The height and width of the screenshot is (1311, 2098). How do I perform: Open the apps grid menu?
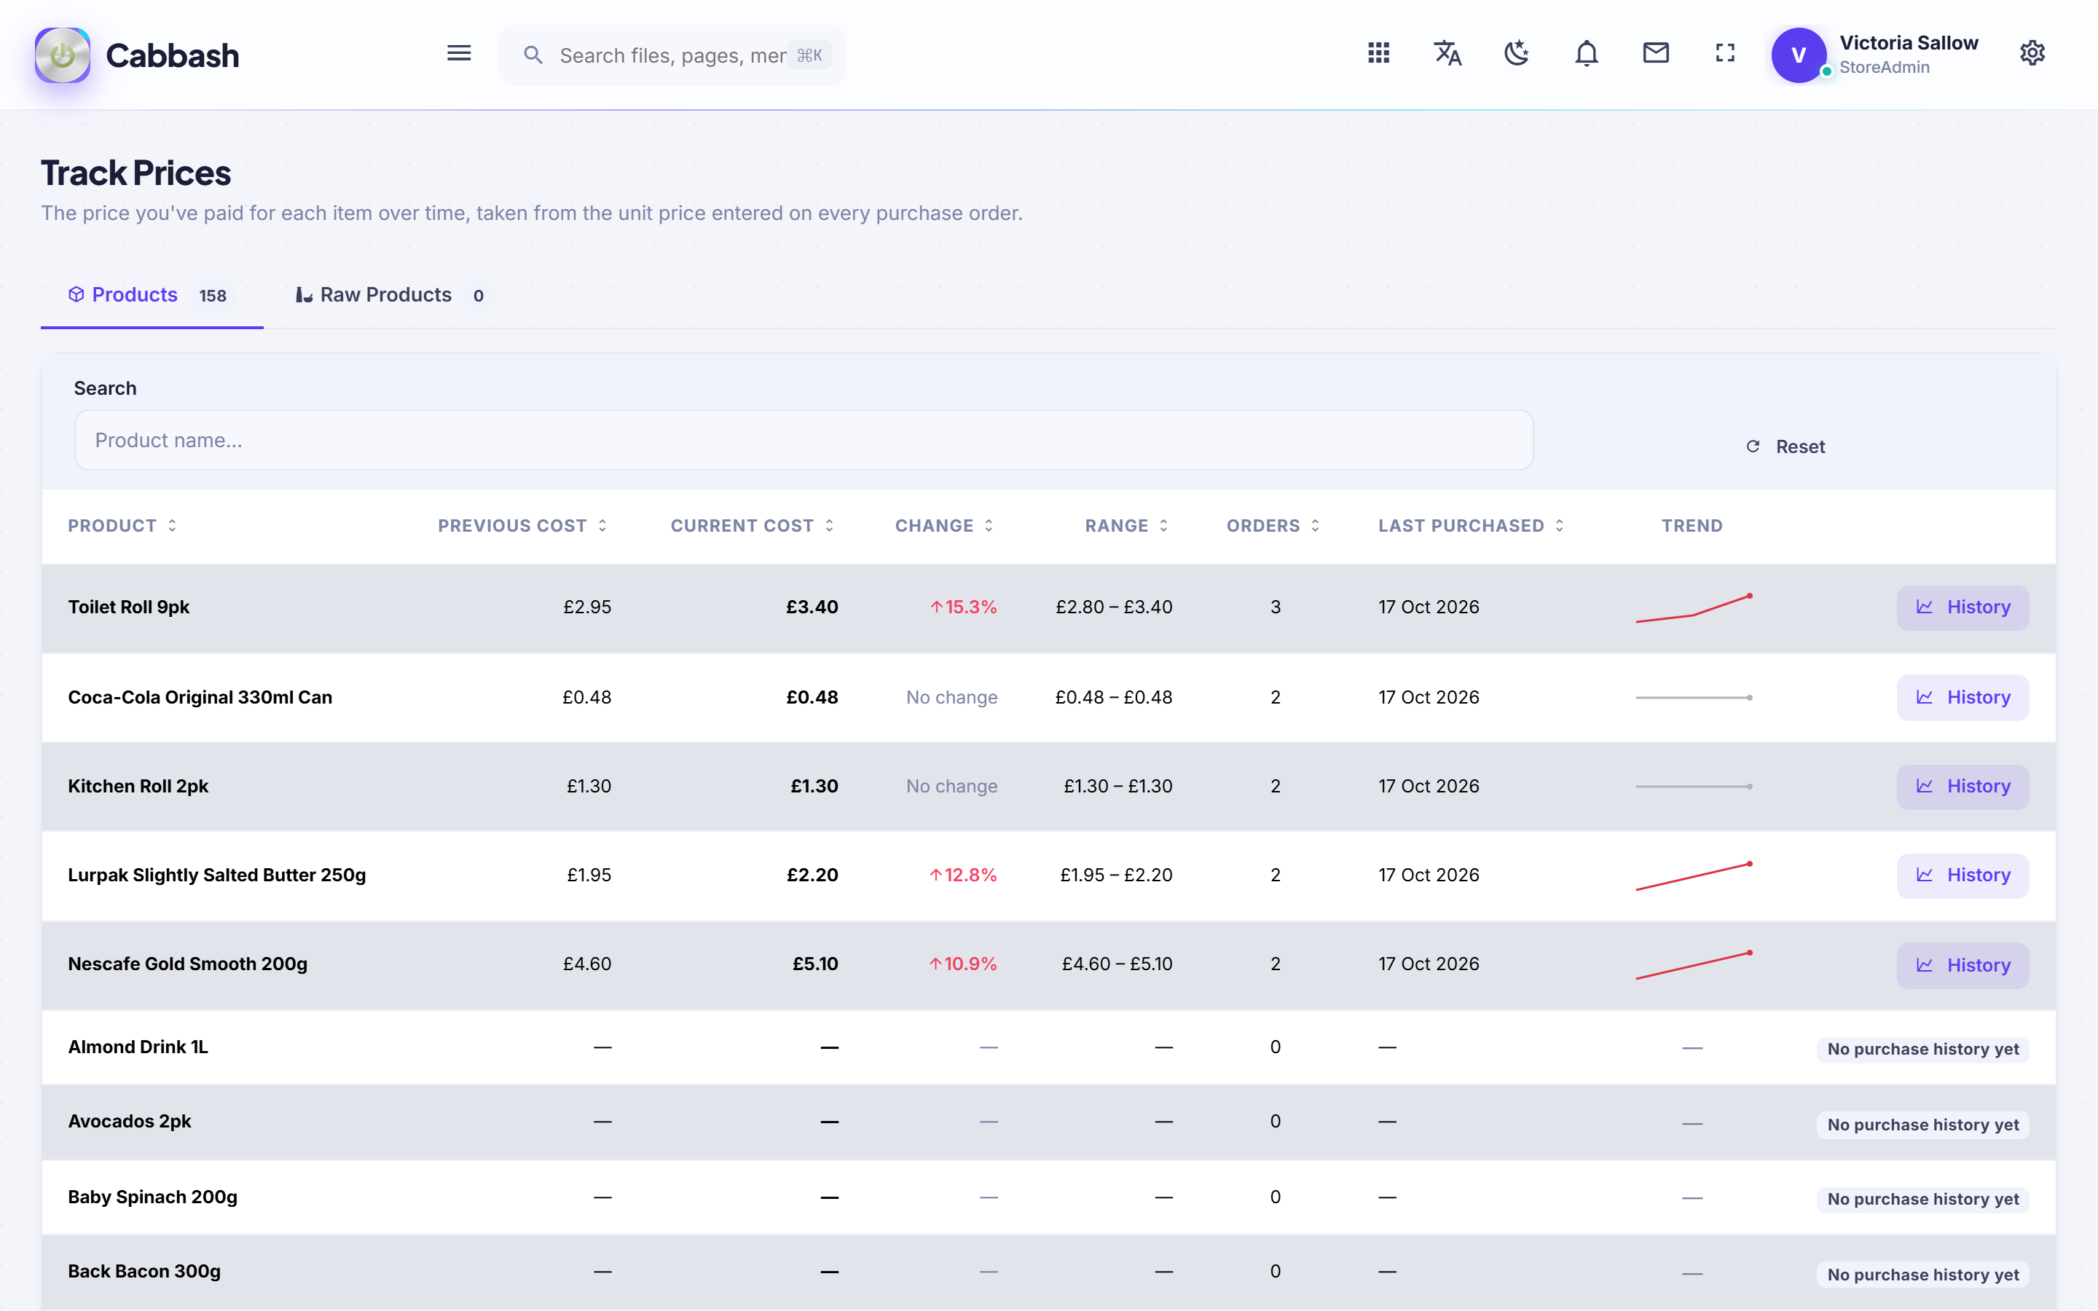click(x=1378, y=54)
